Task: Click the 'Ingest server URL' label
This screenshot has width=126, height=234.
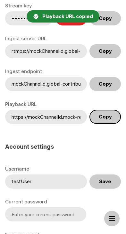Action: pyautogui.click(x=26, y=39)
